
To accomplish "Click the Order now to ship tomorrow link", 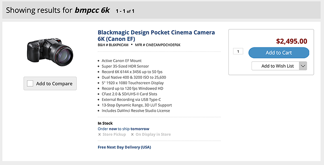I will click(124, 129).
